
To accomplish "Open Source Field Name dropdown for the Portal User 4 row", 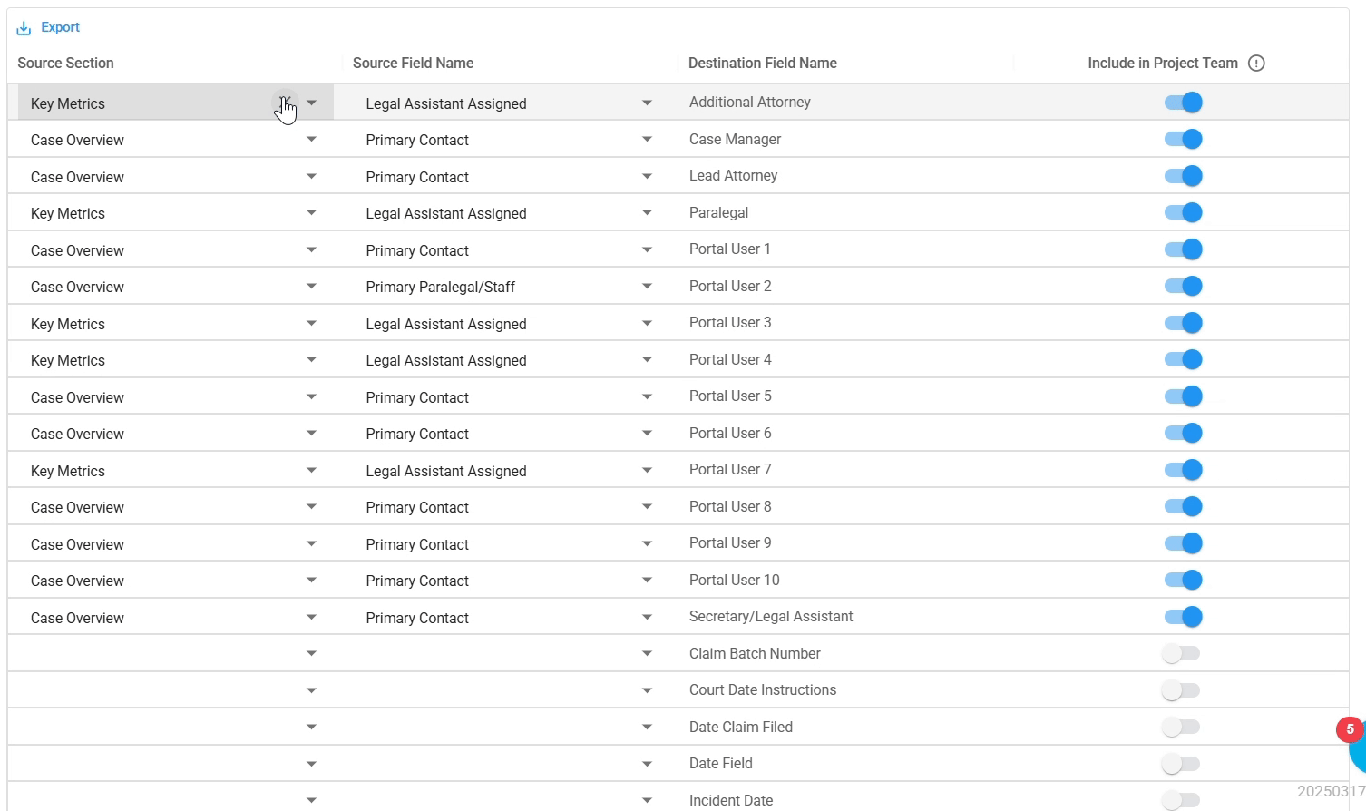I will 647,359.
